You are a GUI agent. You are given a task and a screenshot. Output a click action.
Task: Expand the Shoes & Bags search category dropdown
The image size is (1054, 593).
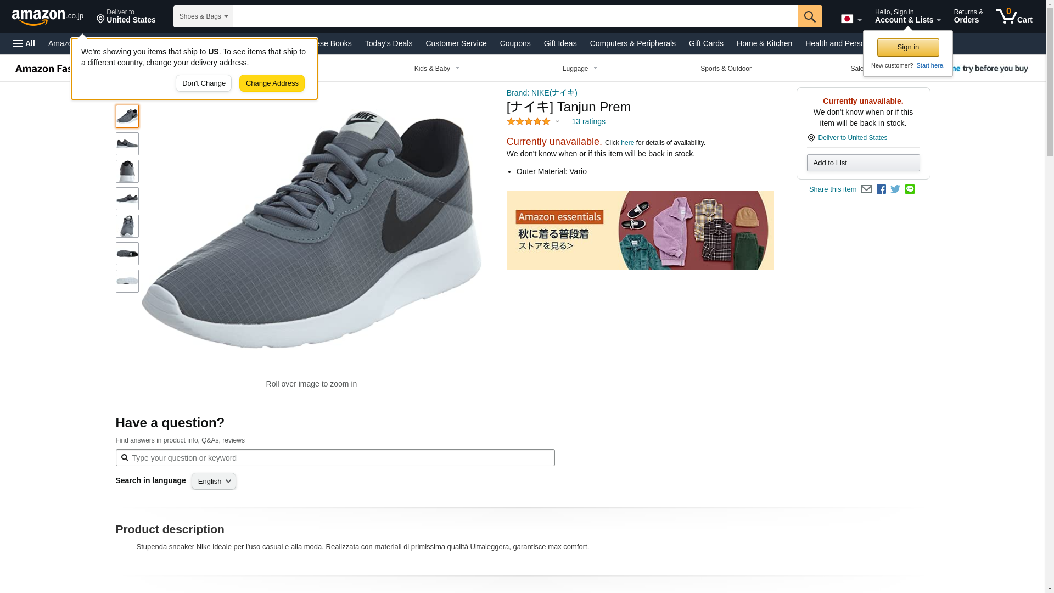pos(203,16)
